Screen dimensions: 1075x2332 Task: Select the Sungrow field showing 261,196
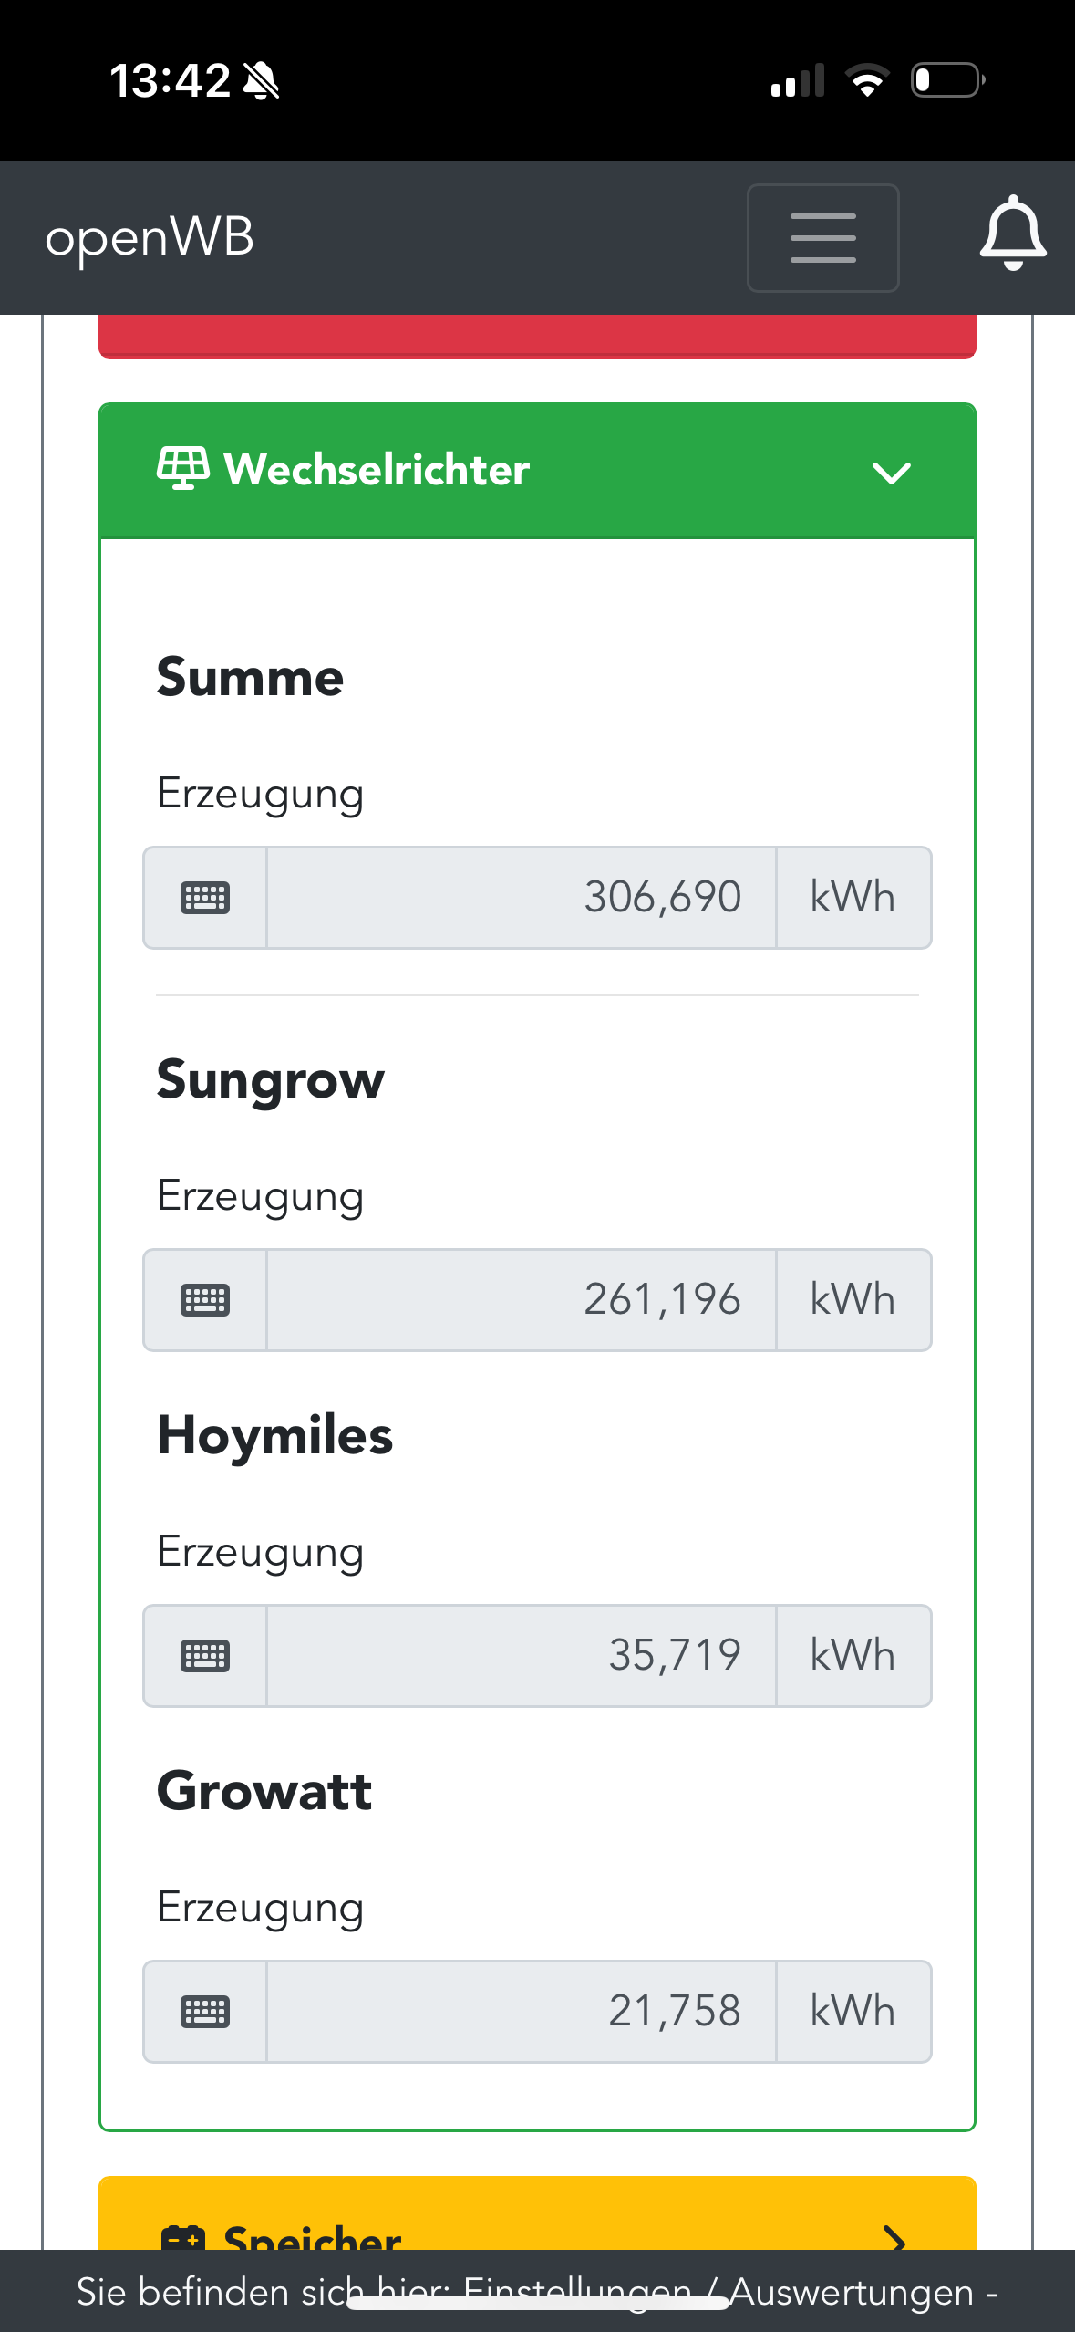coord(521,1300)
